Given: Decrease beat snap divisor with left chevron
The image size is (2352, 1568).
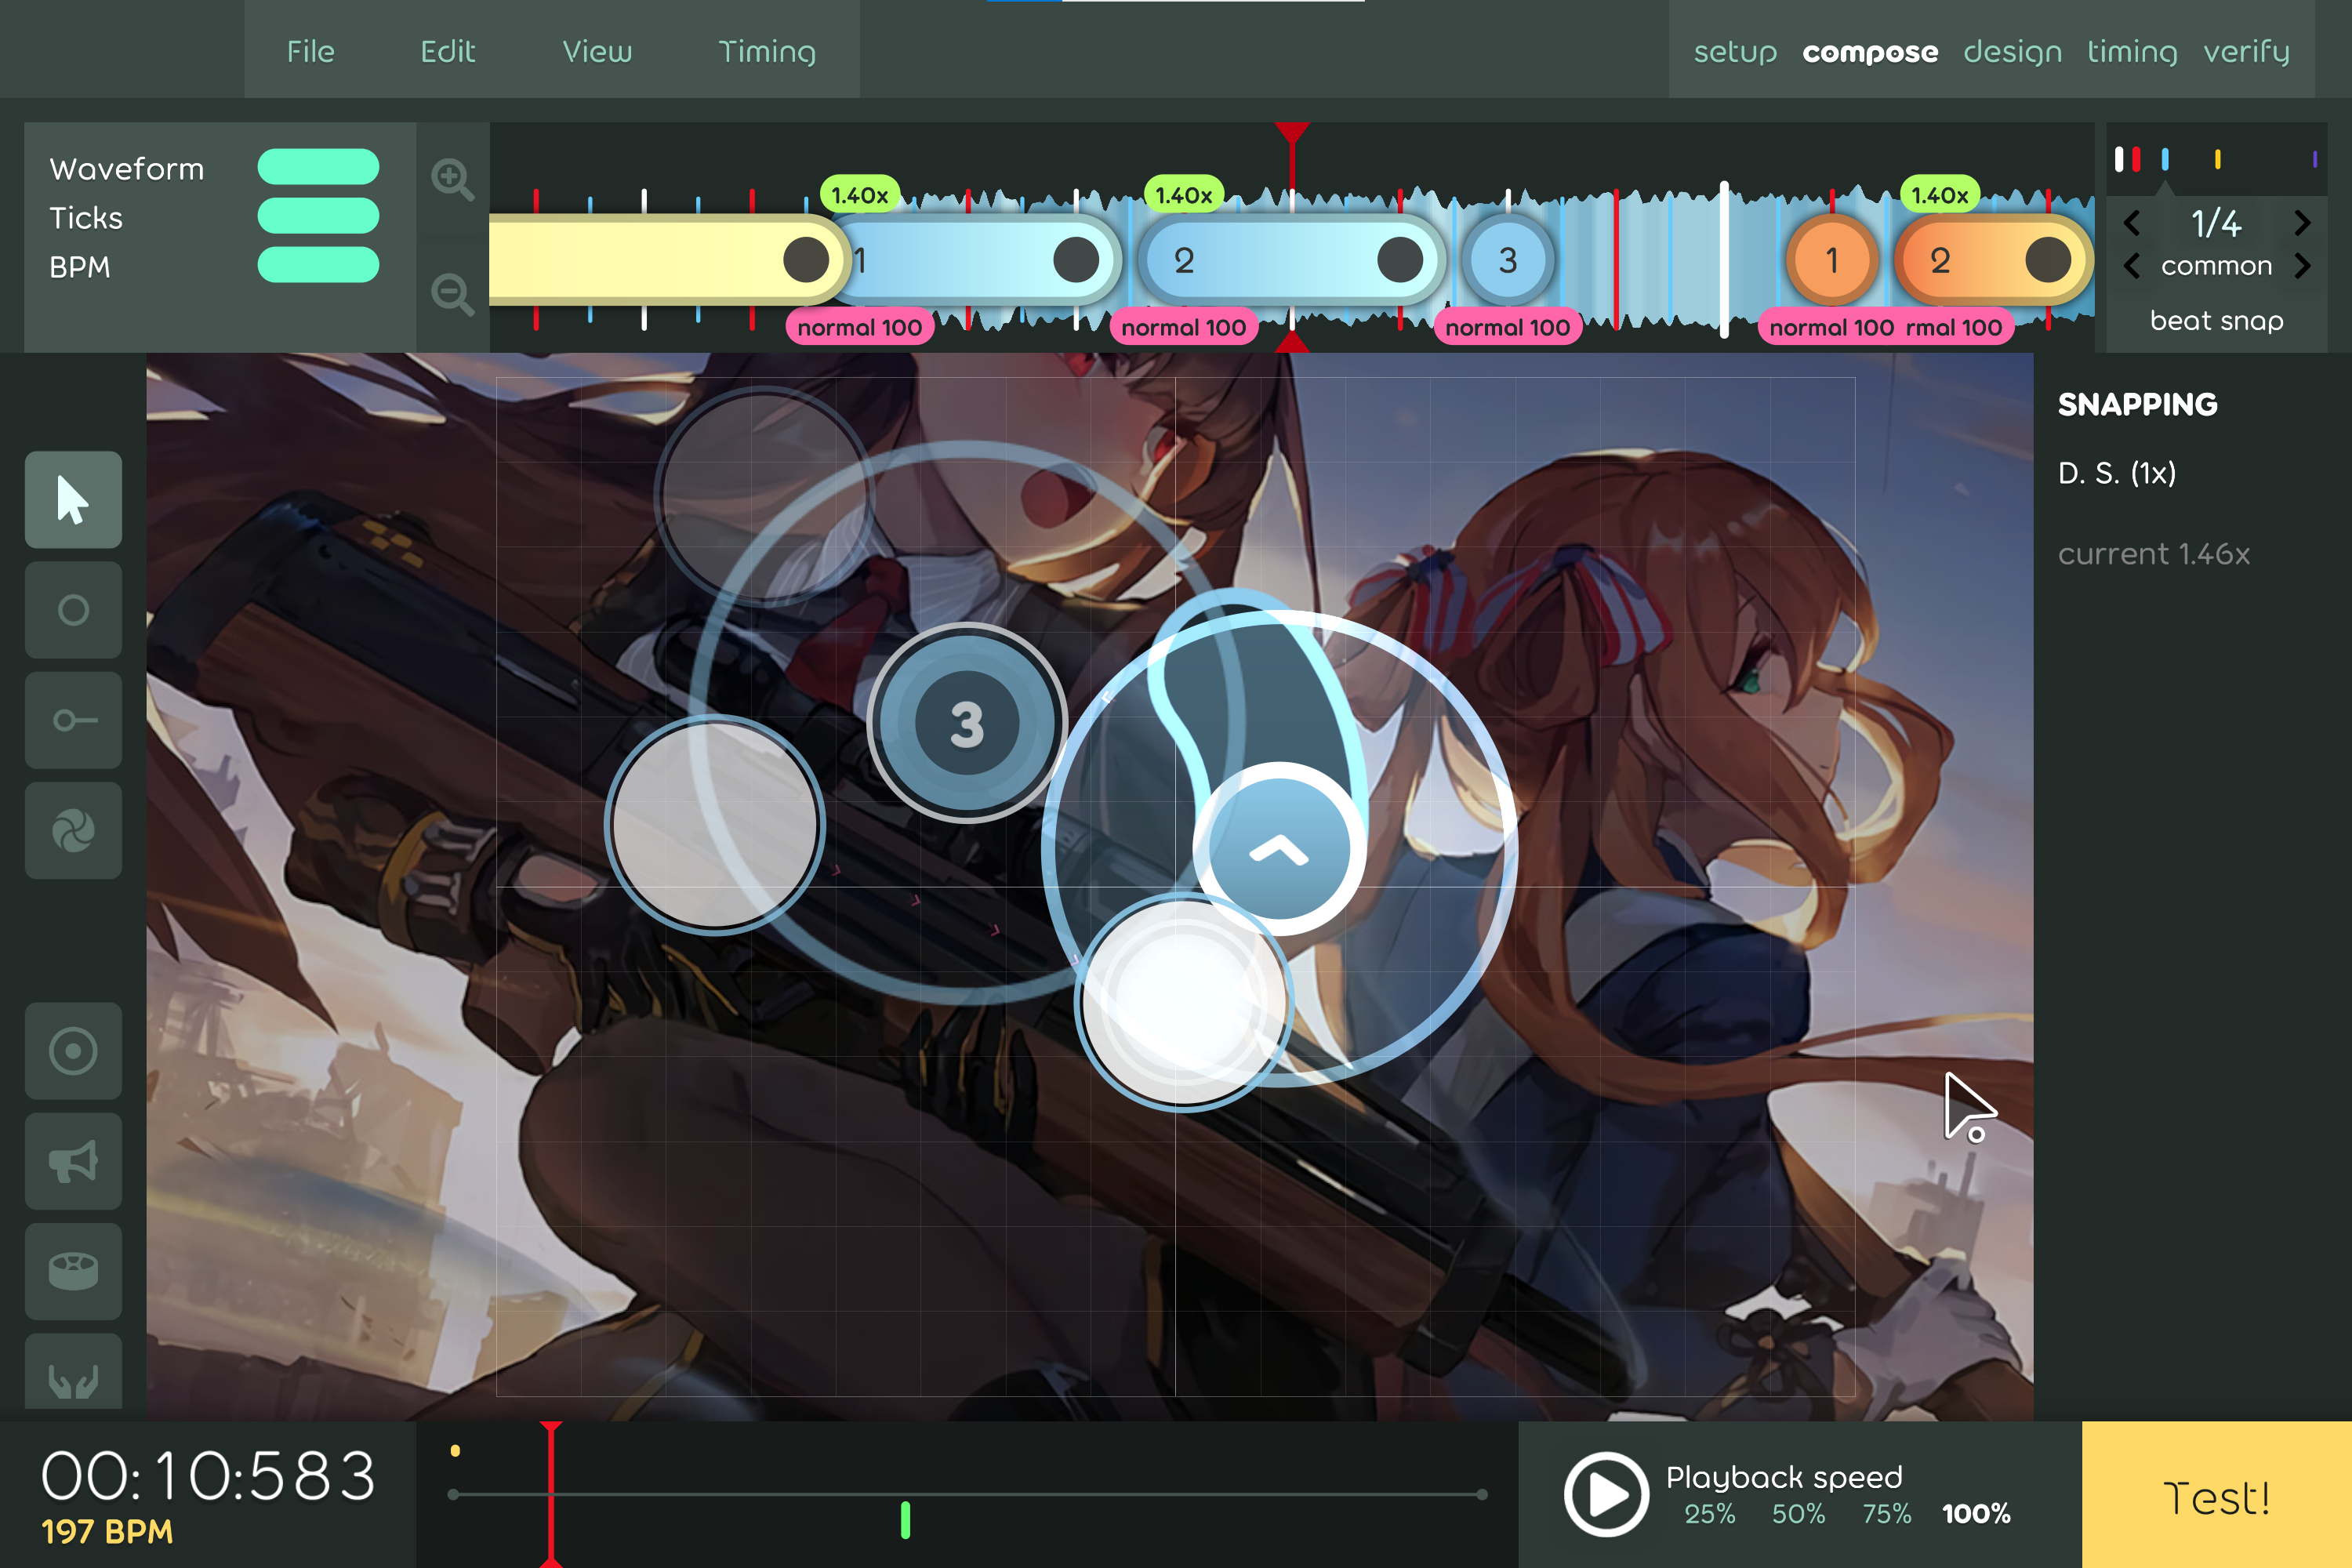Looking at the screenshot, I should [x=2131, y=222].
